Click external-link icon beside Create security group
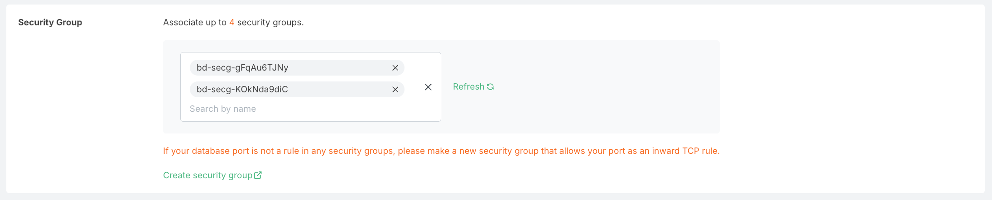992x200 pixels. (x=258, y=175)
